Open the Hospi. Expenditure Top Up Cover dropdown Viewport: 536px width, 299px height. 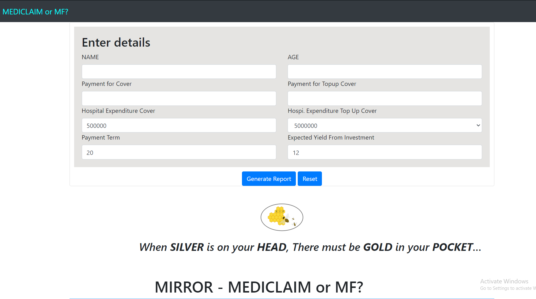tap(384, 125)
